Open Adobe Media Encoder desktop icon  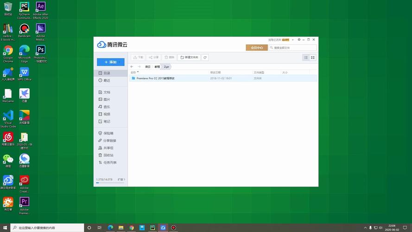click(x=40, y=32)
